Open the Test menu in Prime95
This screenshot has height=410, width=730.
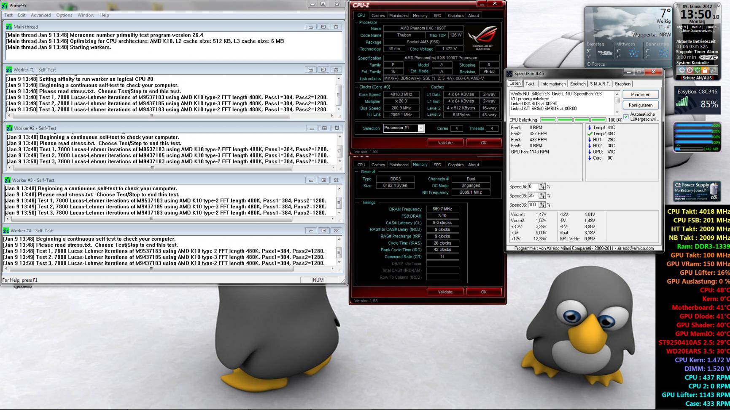point(8,15)
